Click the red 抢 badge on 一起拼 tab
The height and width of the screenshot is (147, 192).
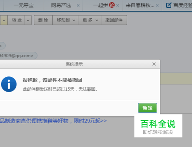(x=112, y=5)
